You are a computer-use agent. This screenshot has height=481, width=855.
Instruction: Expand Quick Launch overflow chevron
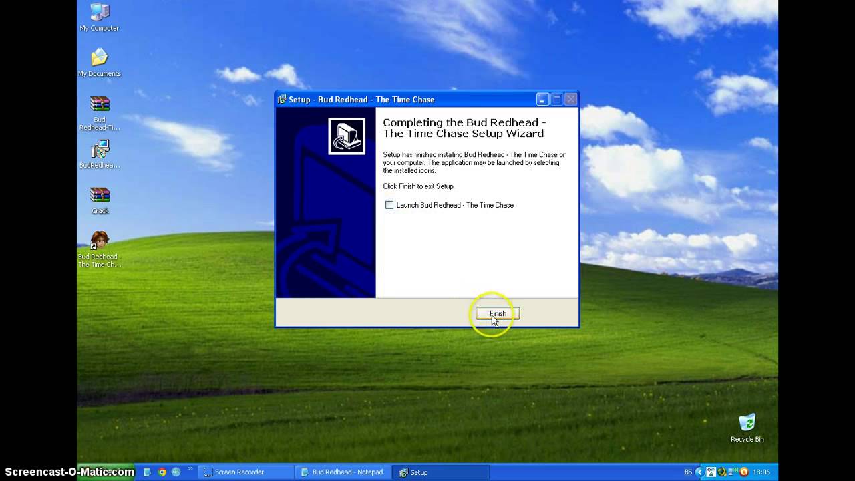(x=190, y=469)
